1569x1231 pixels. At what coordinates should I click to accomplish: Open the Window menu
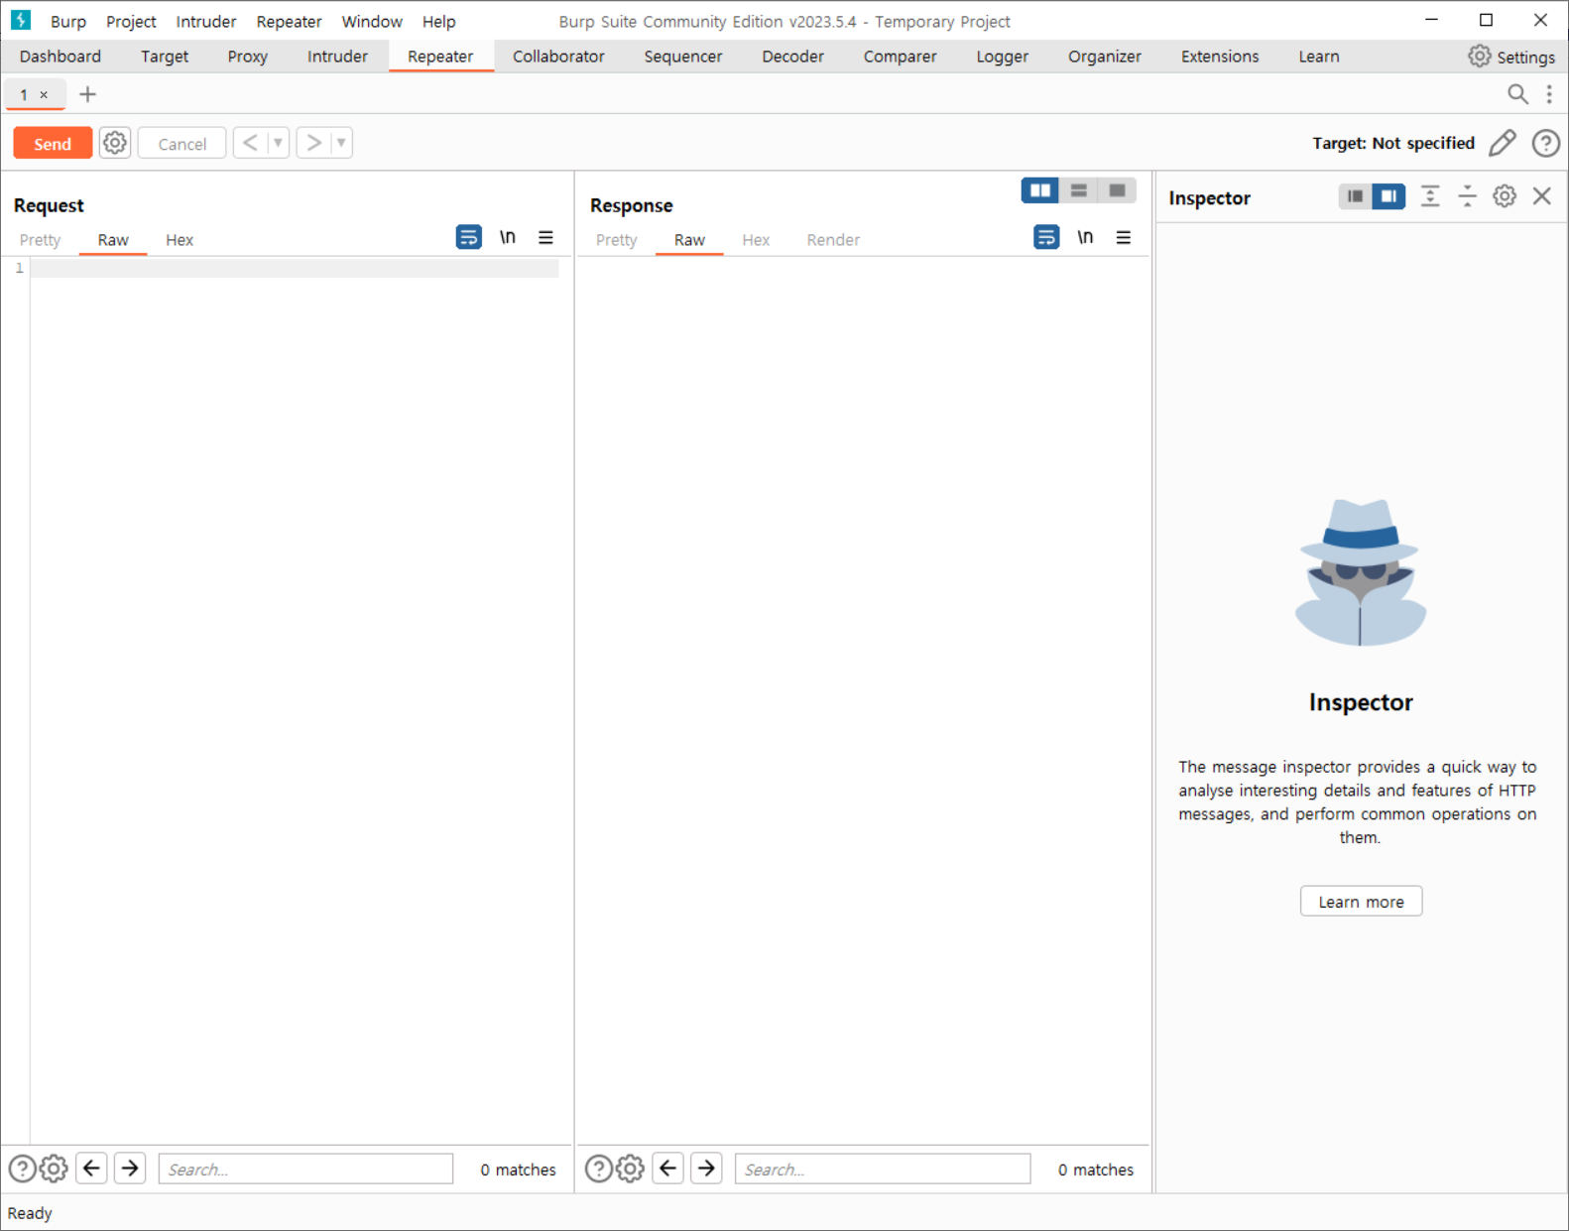(372, 21)
